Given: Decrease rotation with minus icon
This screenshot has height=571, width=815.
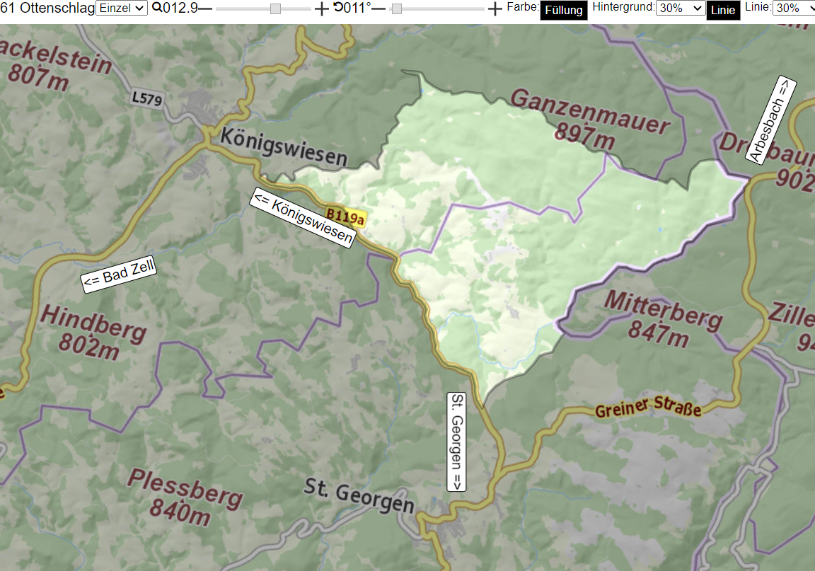Looking at the screenshot, I should [378, 8].
